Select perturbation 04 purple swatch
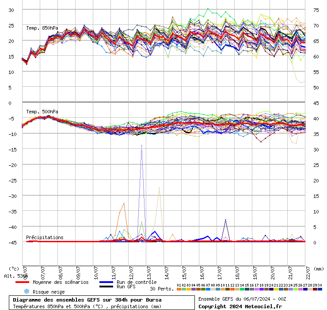 pyautogui.click(x=193, y=289)
